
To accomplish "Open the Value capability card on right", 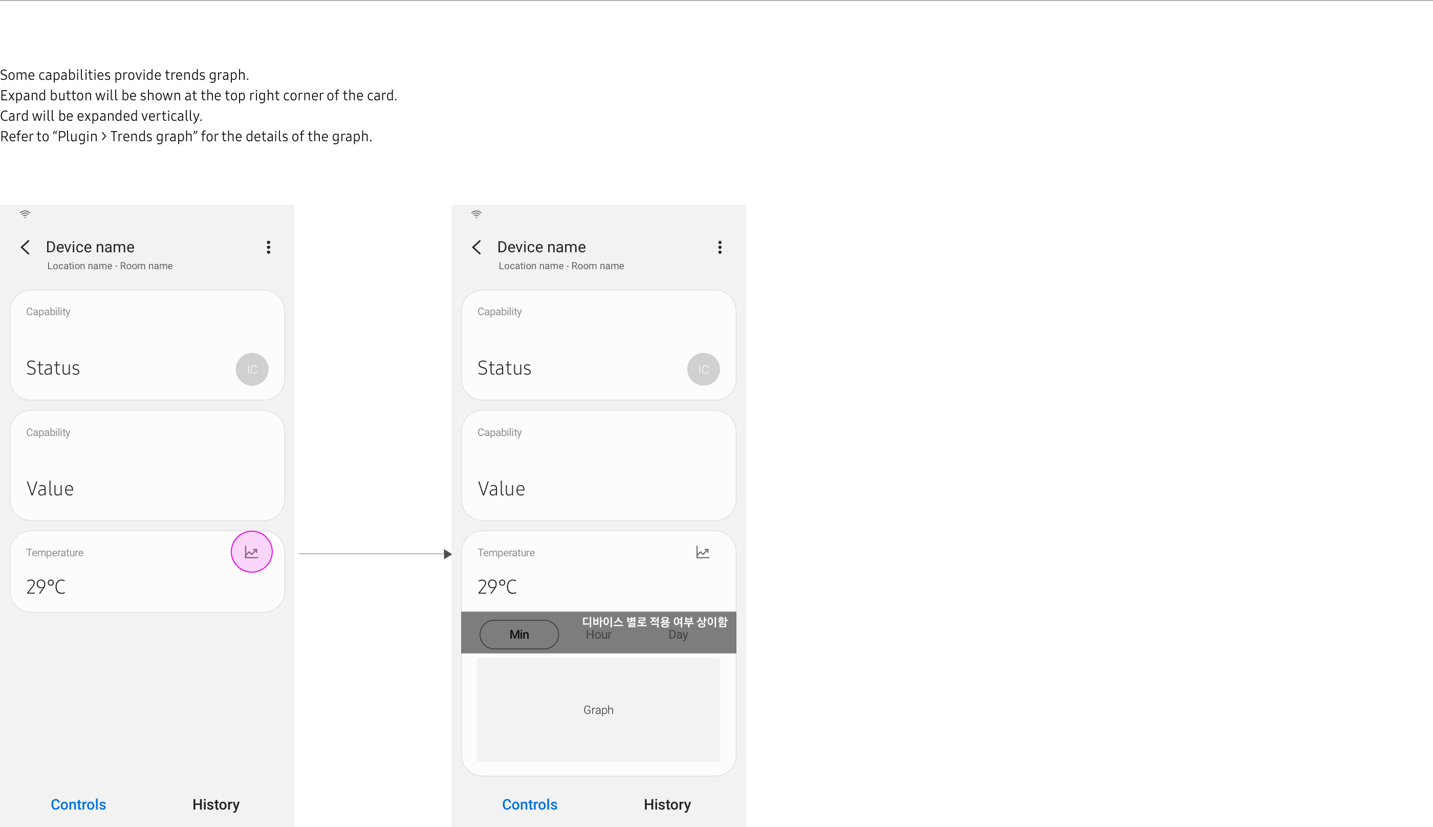I will coord(599,465).
